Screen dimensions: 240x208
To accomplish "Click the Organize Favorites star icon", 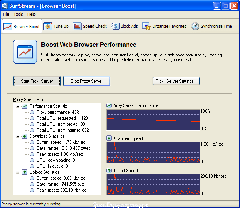I will pos(147,26).
